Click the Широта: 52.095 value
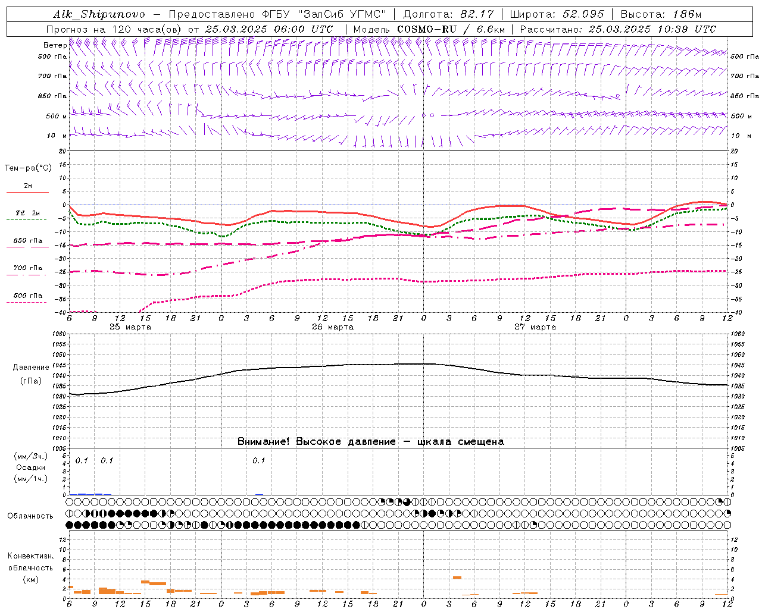 click(x=557, y=14)
